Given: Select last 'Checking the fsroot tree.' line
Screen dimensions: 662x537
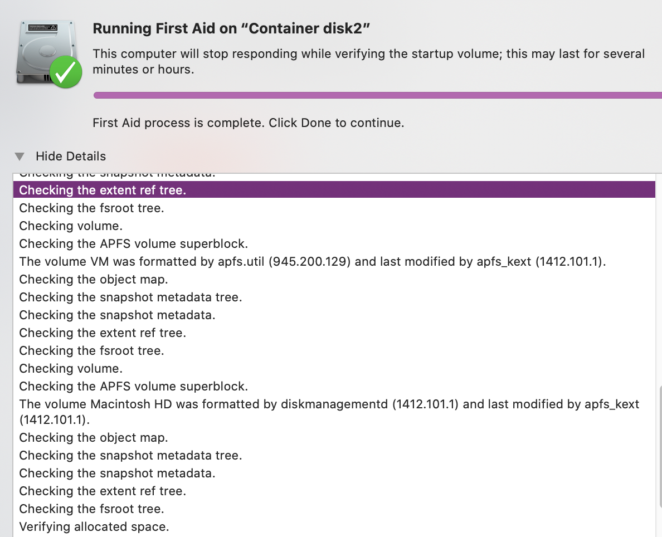Looking at the screenshot, I should pos(91,509).
